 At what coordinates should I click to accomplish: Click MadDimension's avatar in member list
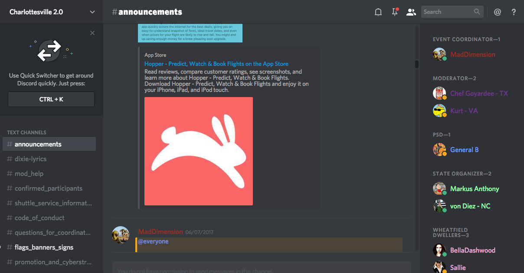pyautogui.click(x=439, y=55)
